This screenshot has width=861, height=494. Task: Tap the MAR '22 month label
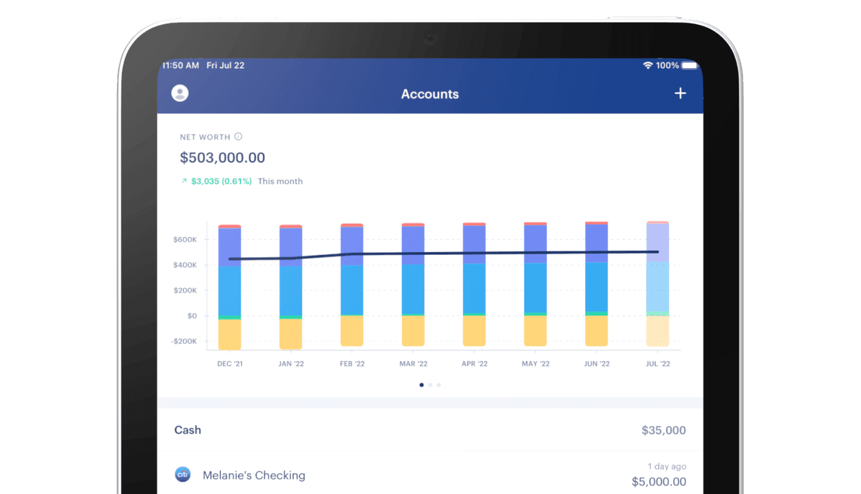click(x=413, y=363)
